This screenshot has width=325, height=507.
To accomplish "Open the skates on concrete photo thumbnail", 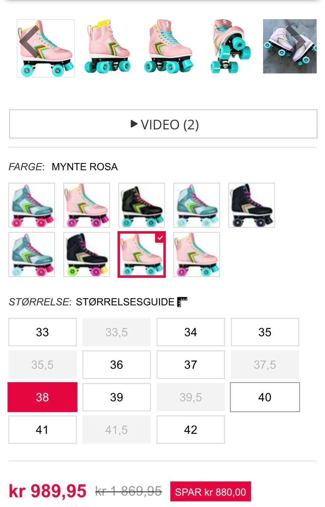I will point(290,46).
